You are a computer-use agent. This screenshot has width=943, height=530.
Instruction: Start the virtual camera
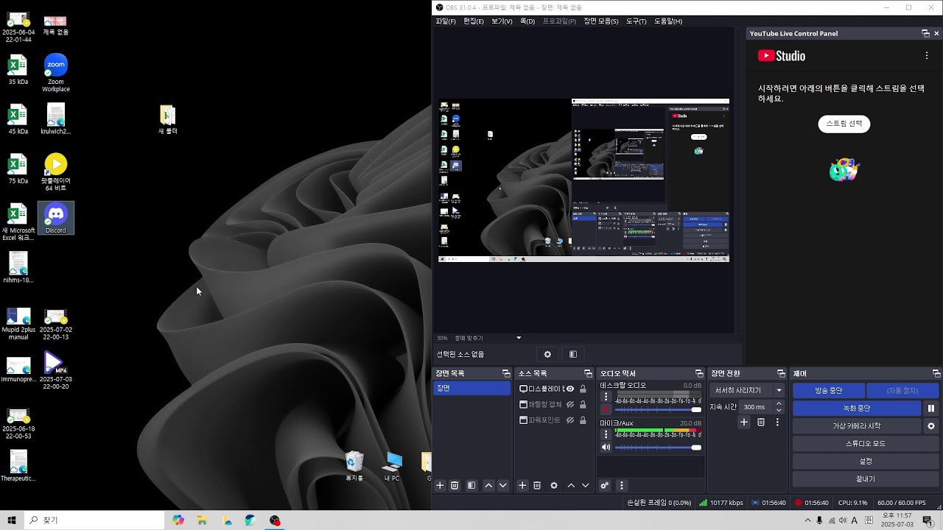click(857, 426)
